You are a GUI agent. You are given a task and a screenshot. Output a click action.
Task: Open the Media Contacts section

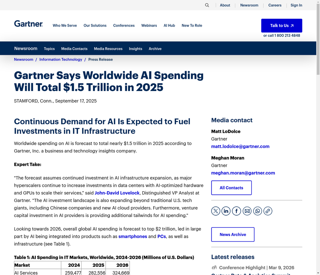click(x=74, y=49)
